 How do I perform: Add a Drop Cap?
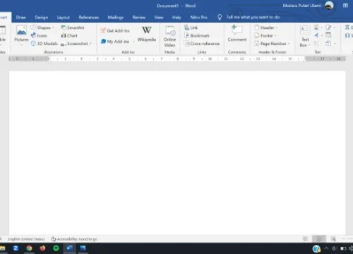[318, 44]
